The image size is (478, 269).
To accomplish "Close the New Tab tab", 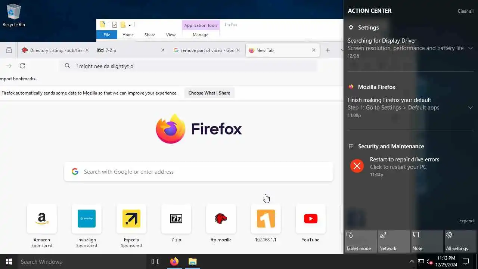I will pos(314,50).
